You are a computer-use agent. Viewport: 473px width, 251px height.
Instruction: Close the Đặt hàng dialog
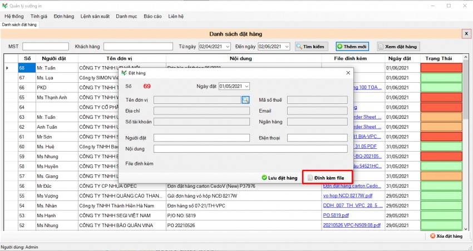pos(348,73)
